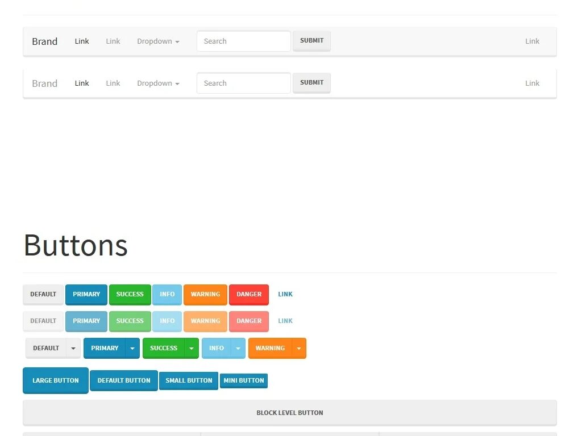
Task: Click the faded LINK disabled button
Action: pyautogui.click(x=285, y=321)
